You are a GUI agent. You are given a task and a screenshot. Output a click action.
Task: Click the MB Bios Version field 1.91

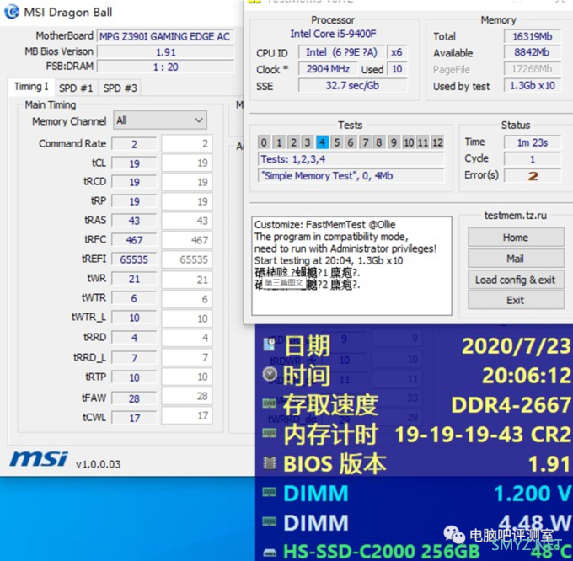point(165,52)
